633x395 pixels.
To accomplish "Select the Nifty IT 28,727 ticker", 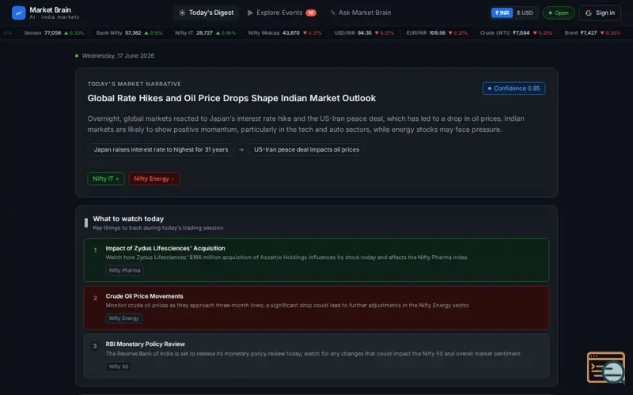I will coord(205,33).
